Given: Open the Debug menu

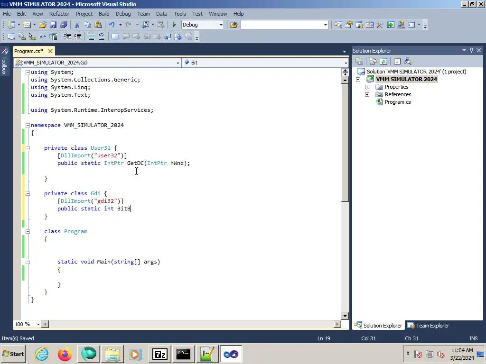Looking at the screenshot, I should [x=123, y=14].
